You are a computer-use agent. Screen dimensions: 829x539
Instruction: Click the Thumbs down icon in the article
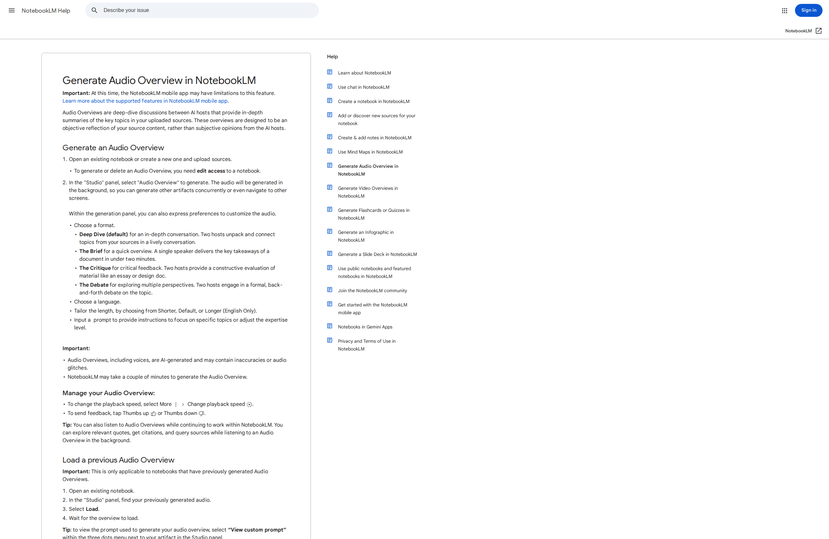coord(201,414)
